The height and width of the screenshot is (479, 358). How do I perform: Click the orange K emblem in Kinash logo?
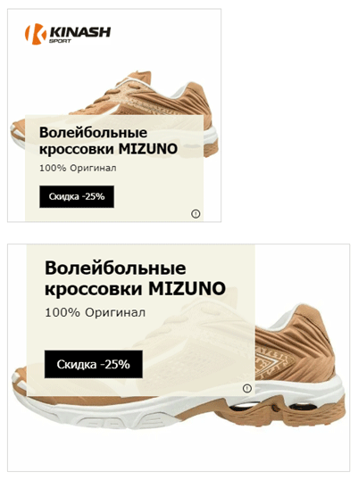(x=35, y=34)
